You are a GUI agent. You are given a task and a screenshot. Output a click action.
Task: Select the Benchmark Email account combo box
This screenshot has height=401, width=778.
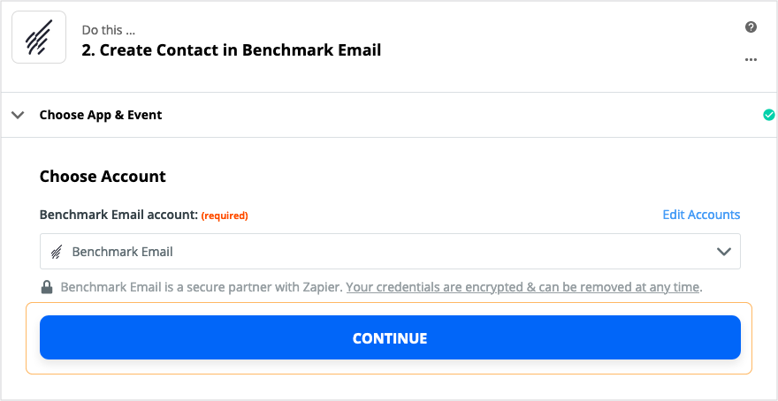(390, 252)
